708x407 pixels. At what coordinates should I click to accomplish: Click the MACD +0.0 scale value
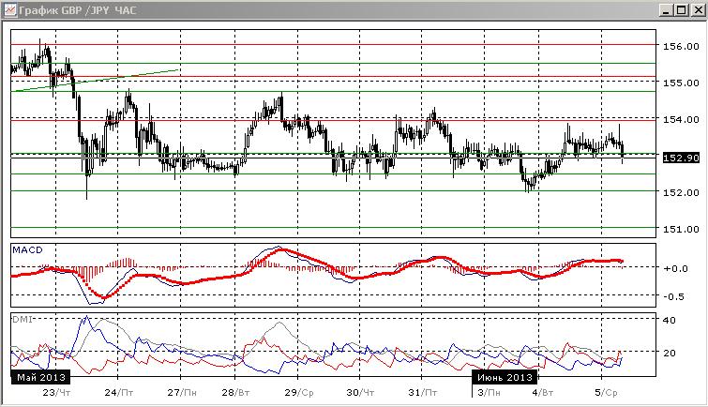(x=675, y=268)
